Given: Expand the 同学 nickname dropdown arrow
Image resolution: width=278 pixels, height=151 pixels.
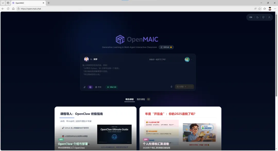Looking at the screenshot, I should [99, 59].
